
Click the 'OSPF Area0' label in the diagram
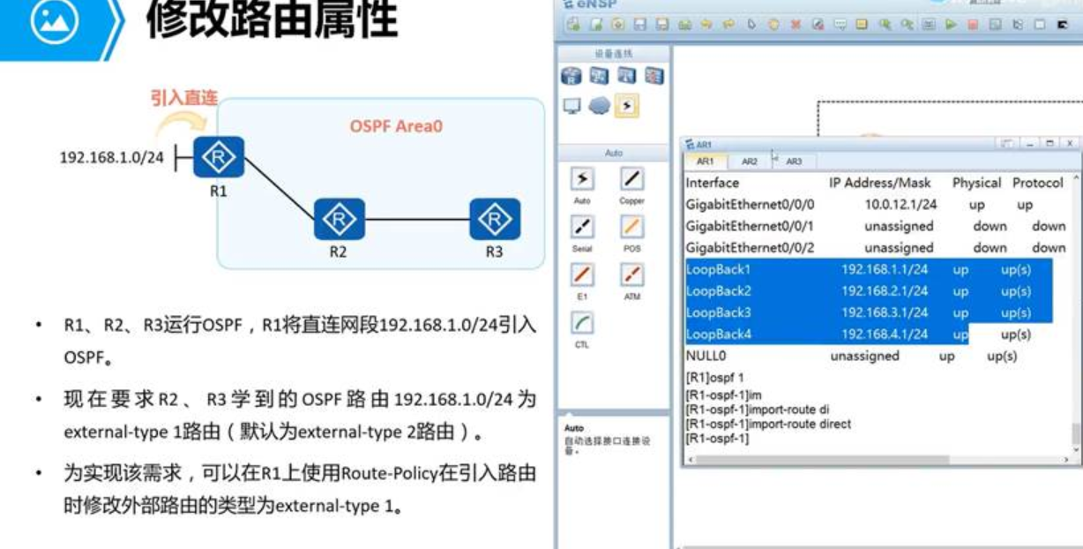point(396,126)
